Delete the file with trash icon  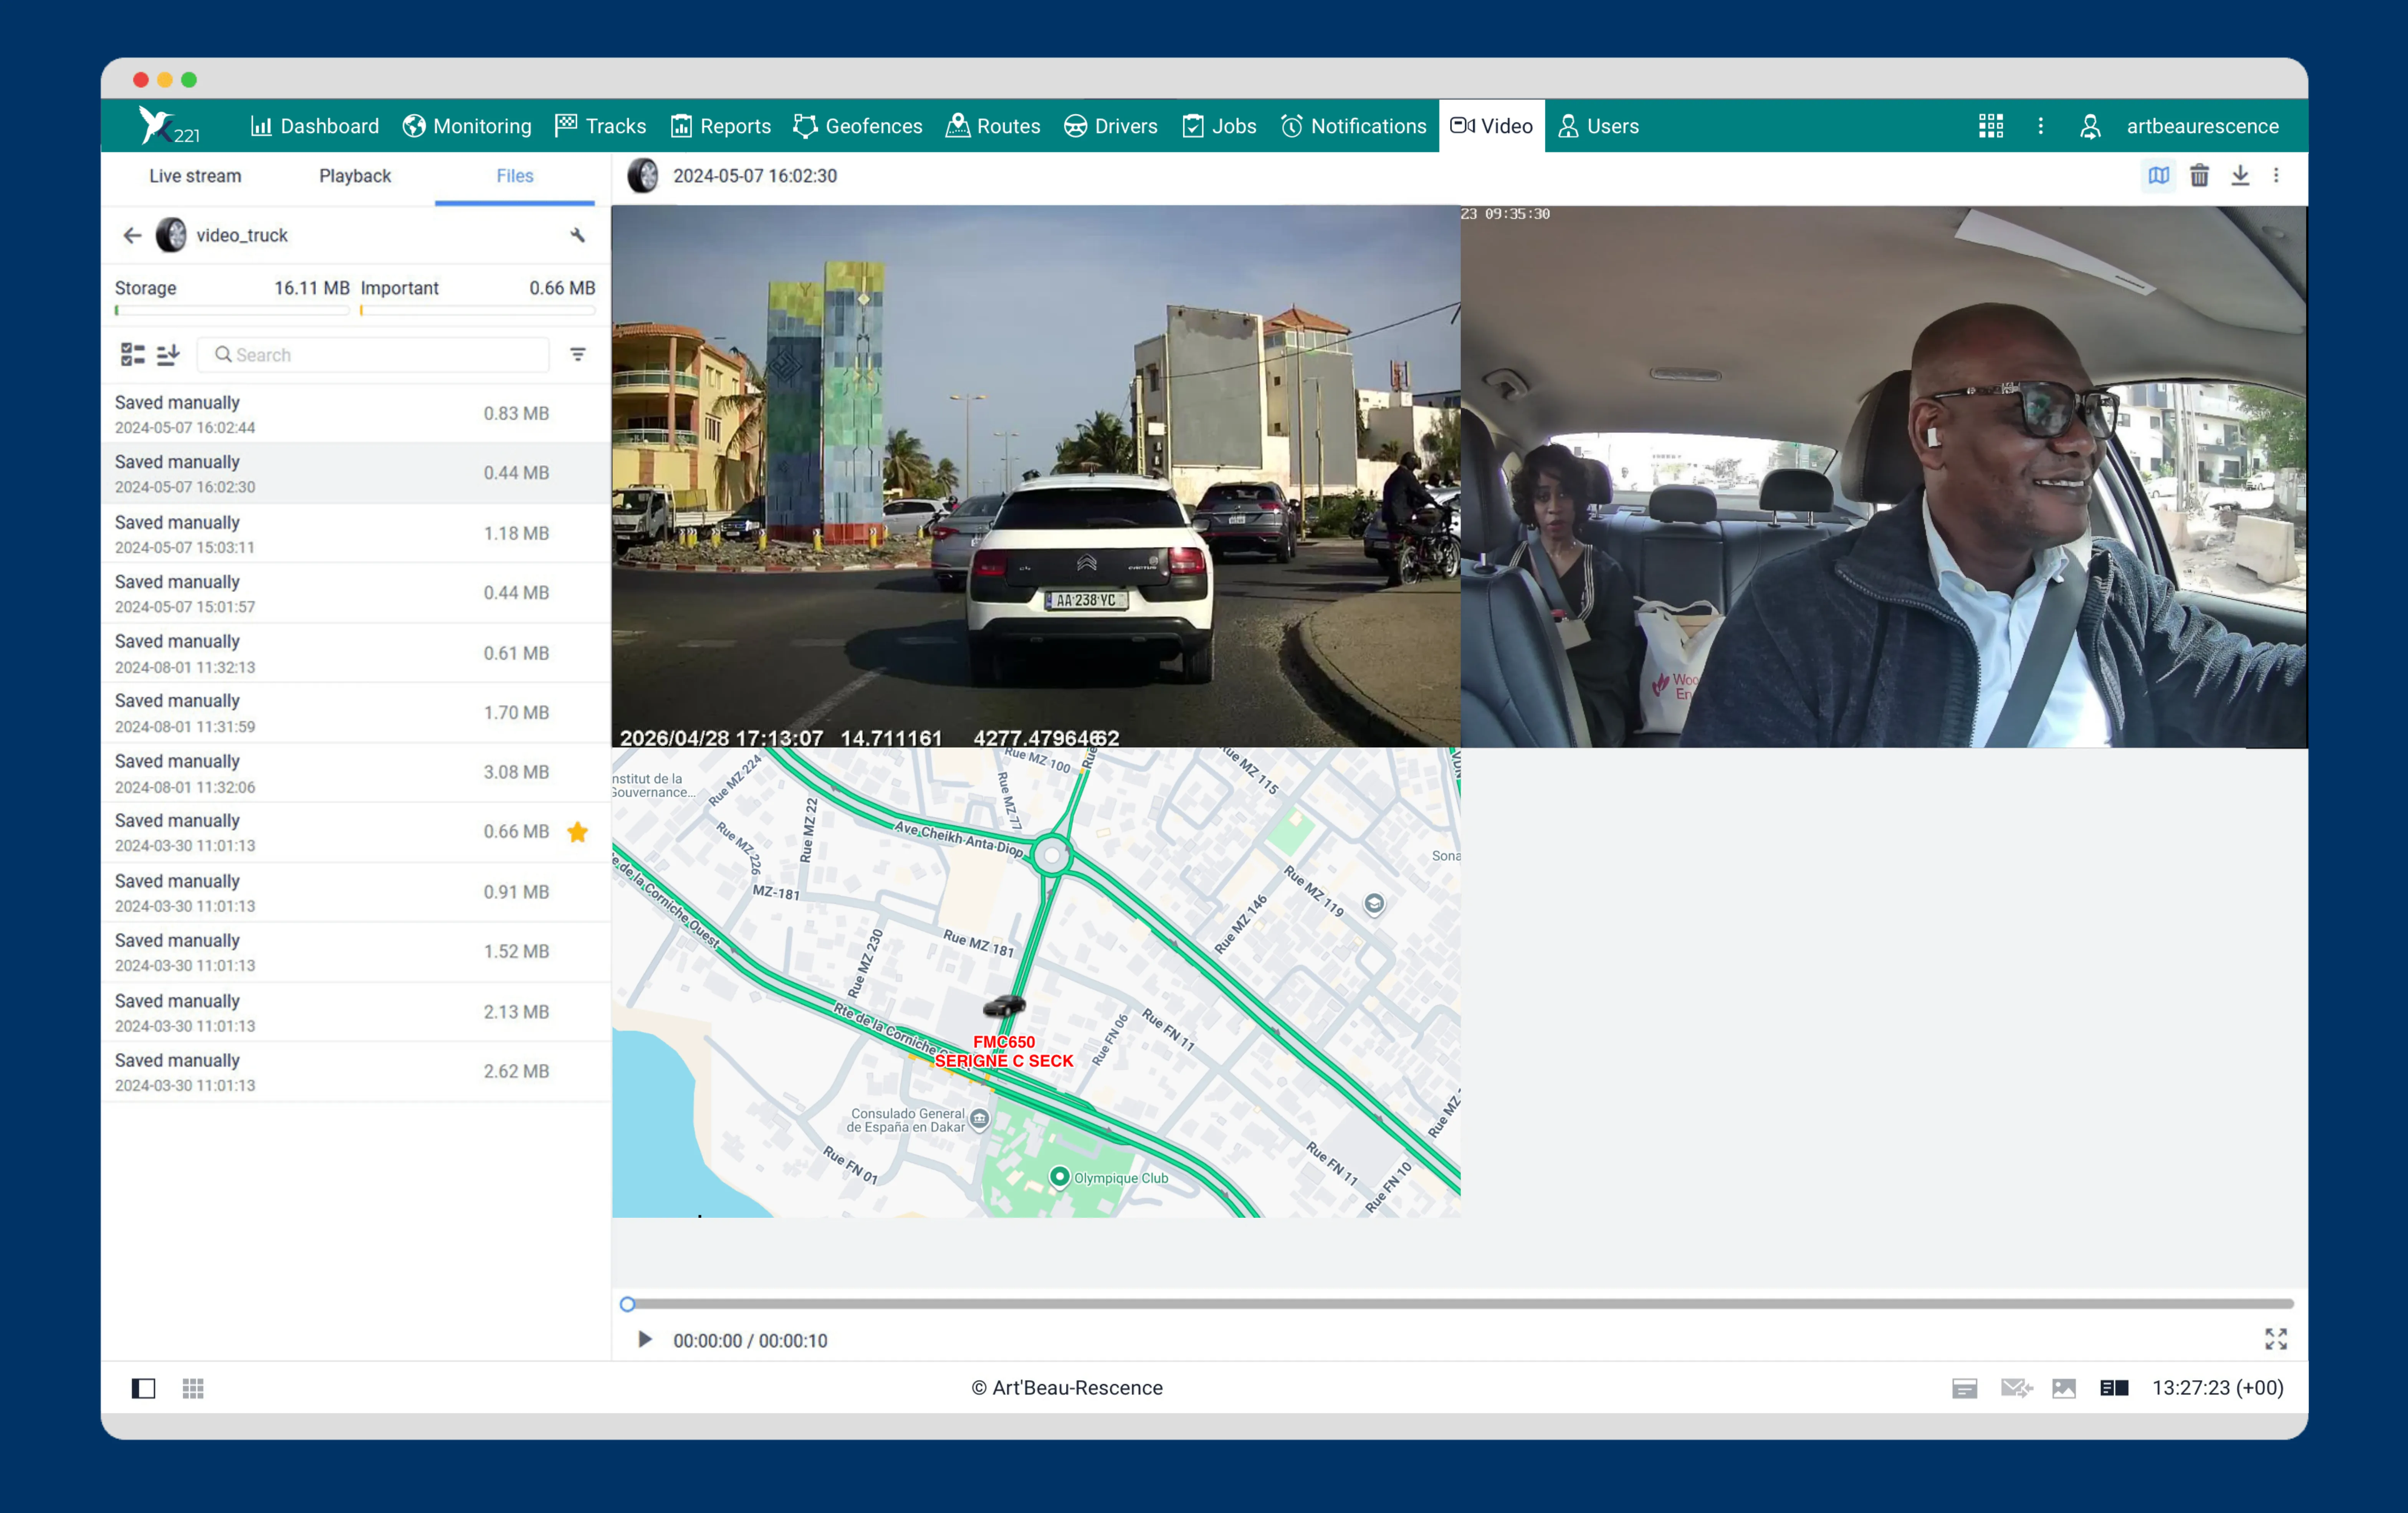pos(2199,176)
